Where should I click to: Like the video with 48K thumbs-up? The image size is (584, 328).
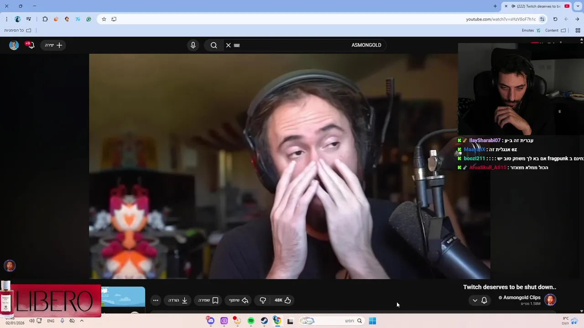(x=283, y=300)
